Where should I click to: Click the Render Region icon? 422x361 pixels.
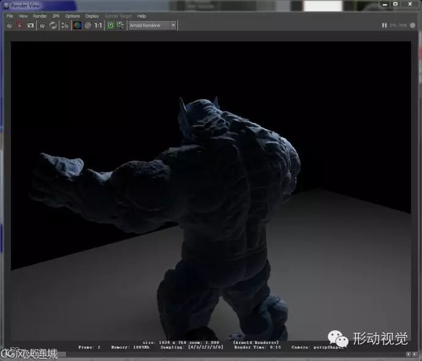(20, 26)
